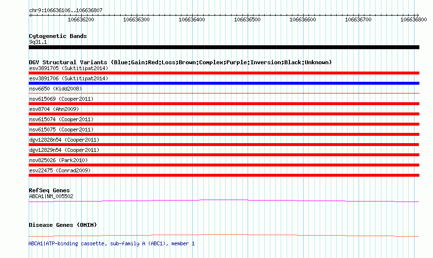Click the chr9:106636106..106636807 coordinate label

tap(66, 10)
